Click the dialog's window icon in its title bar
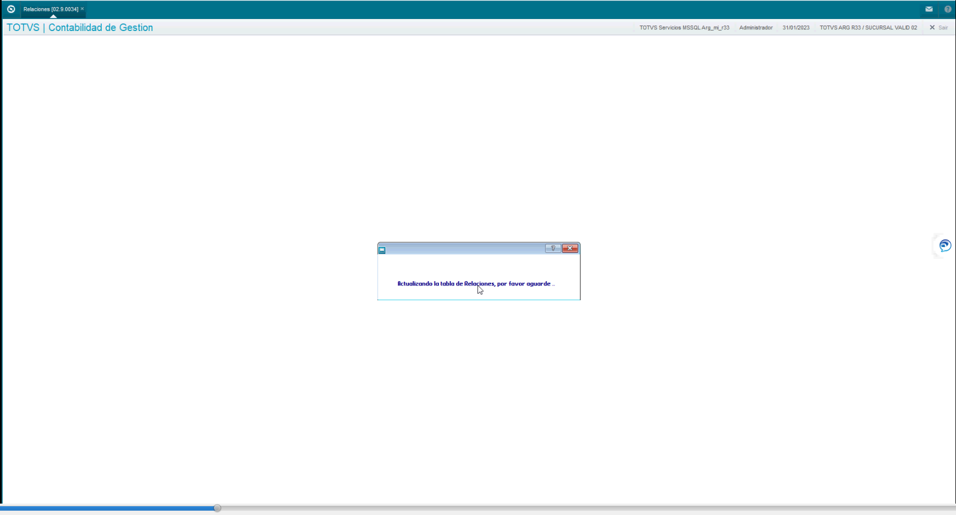The image size is (956, 515). tap(382, 250)
